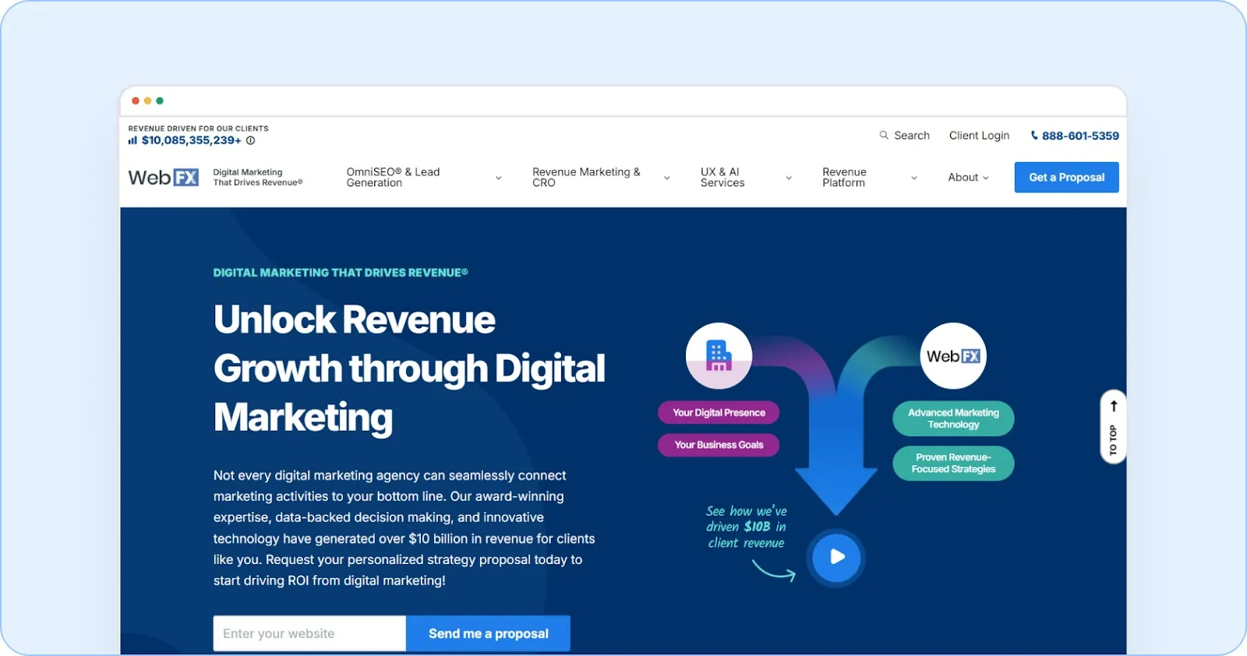The width and height of the screenshot is (1247, 656).
Task: Click the search magnifier icon
Action: [884, 135]
